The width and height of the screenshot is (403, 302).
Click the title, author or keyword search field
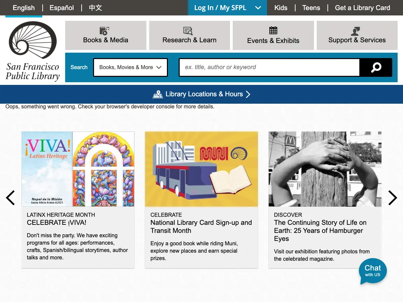[269, 67]
